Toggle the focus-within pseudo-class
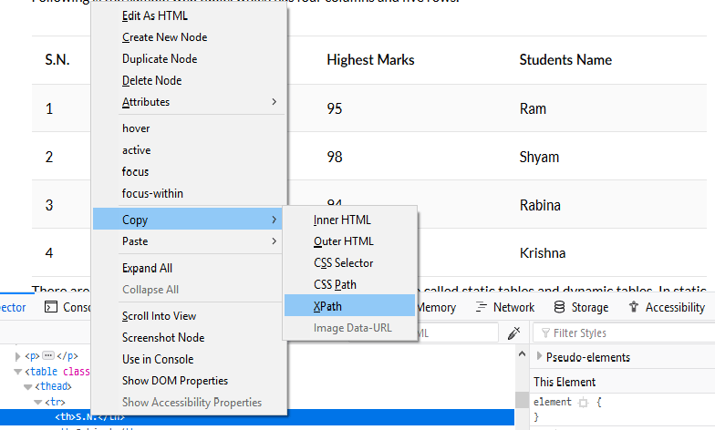The image size is (715, 430). [x=152, y=193]
